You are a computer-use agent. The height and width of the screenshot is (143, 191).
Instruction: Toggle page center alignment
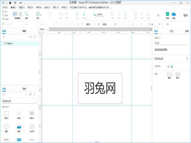(172, 66)
